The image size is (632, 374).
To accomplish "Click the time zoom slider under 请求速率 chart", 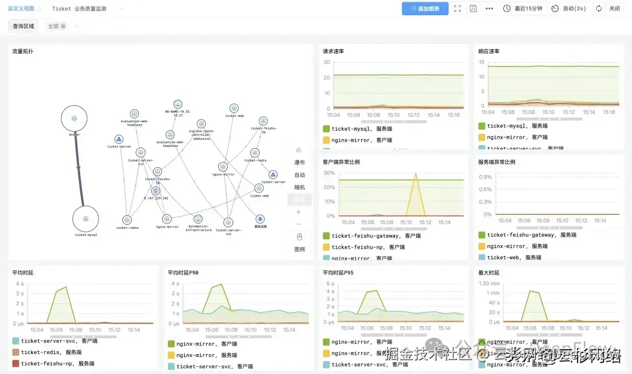I will pos(394,121).
